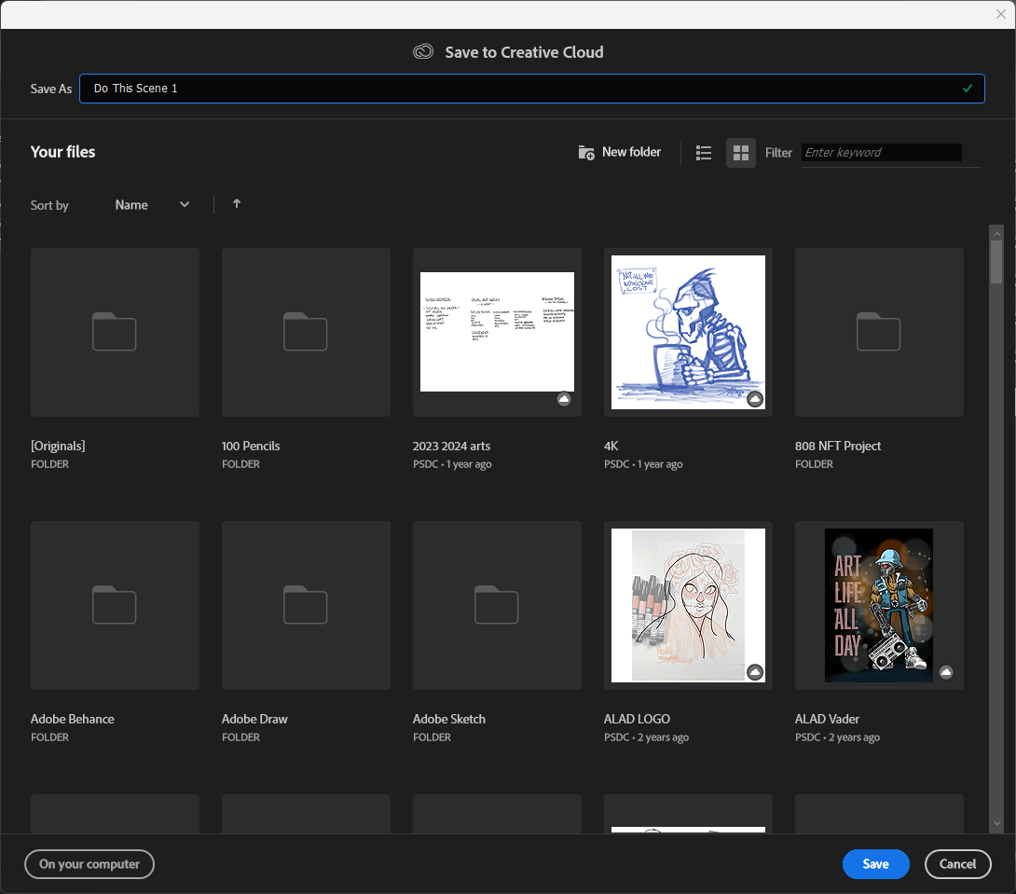The width and height of the screenshot is (1016, 894).
Task: Click 'PSDC • 1 year ago' under 4K
Action: pyautogui.click(x=643, y=464)
